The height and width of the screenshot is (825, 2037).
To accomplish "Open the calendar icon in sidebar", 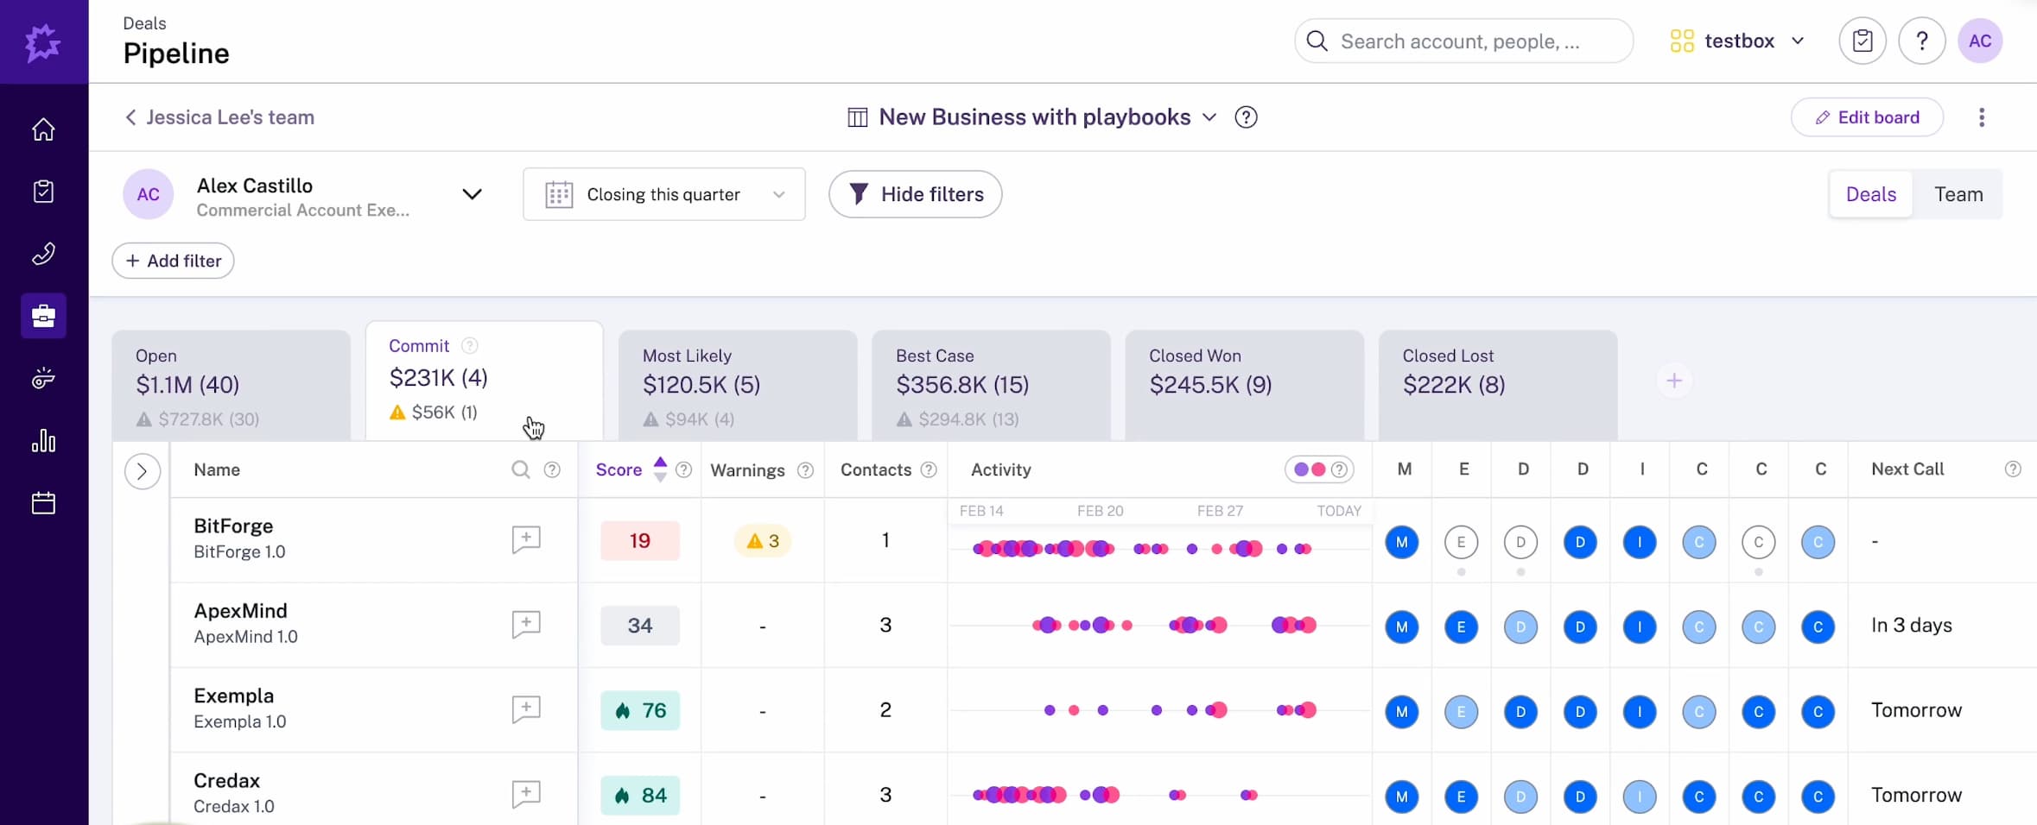I will (x=43, y=503).
